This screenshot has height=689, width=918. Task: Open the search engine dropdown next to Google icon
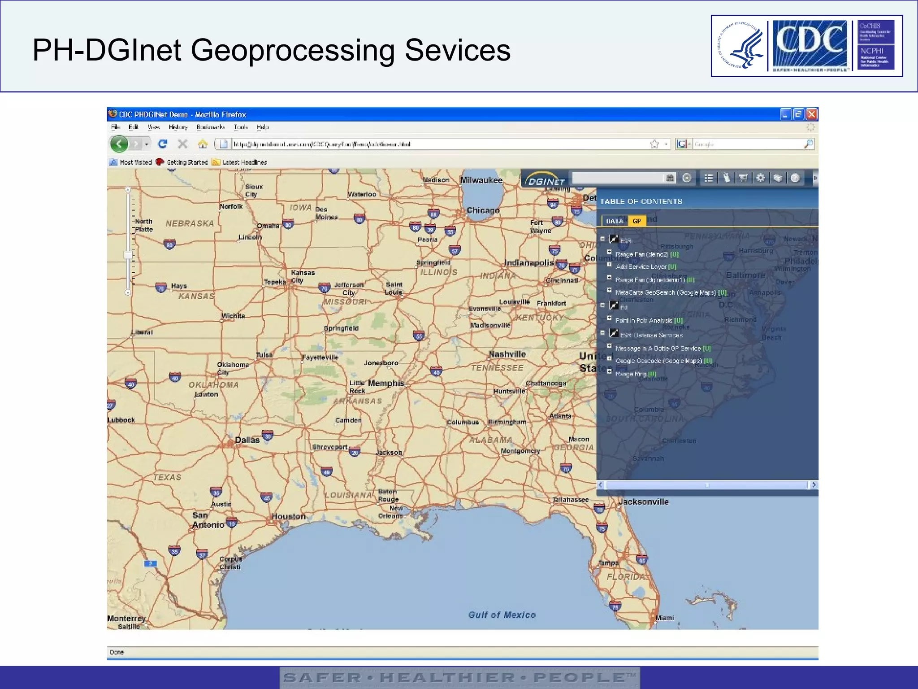[x=689, y=144]
